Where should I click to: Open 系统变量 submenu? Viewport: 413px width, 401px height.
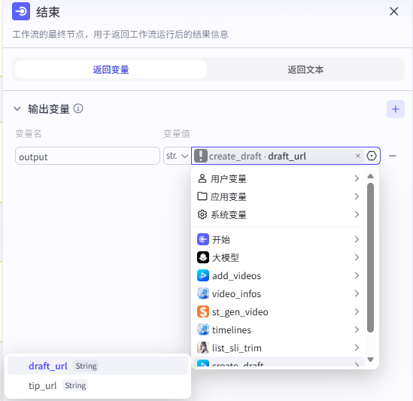[278, 214]
